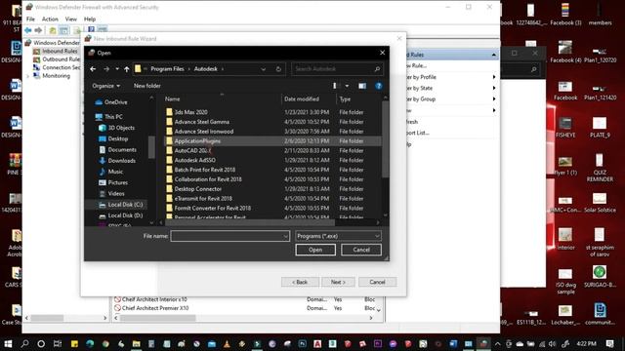Viewport: 625px width, 351px height.
Task: Open the Windows Start menu
Action: click(x=8, y=343)
